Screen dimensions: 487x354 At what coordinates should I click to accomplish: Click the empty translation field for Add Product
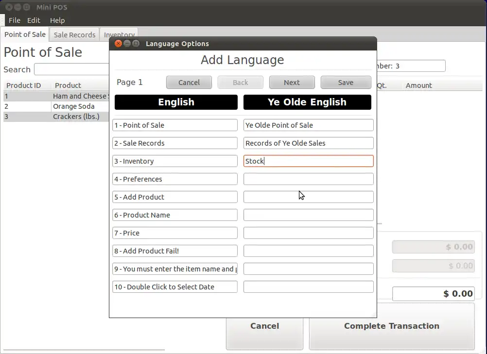point(309,197)
